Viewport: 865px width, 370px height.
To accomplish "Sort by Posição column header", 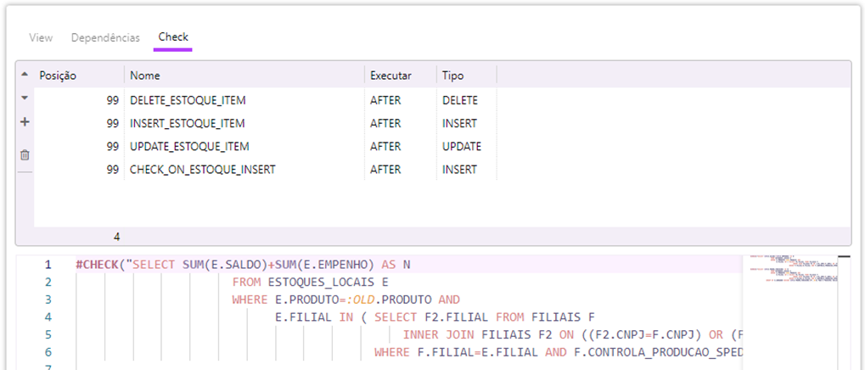I will (x=78, y=76).
